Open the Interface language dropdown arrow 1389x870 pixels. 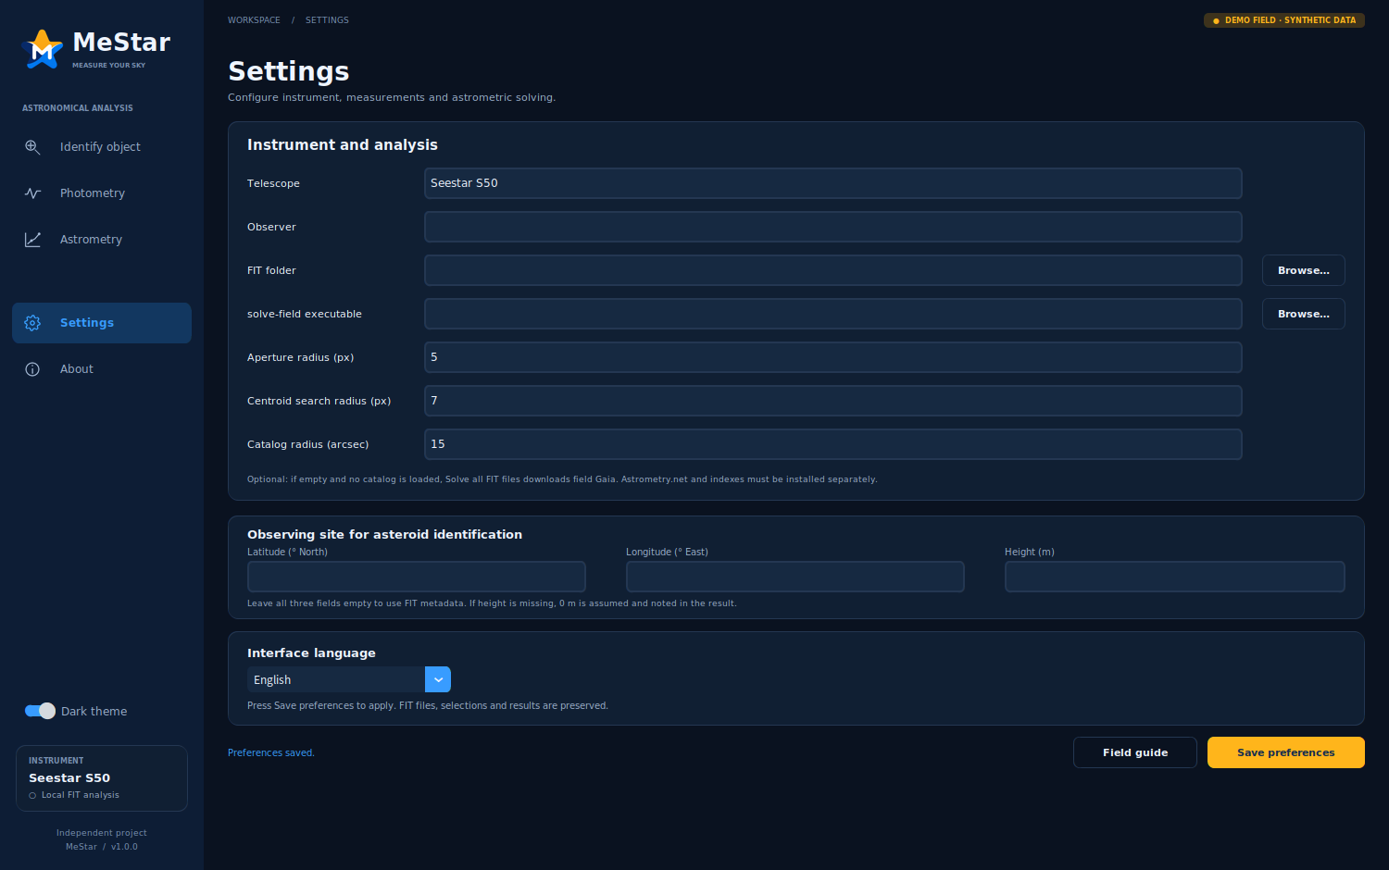pos(438,679)
